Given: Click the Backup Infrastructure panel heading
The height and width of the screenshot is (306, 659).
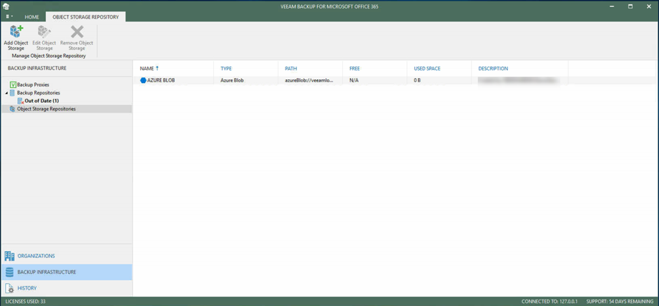Looking at the screenshot, I should (37, 68).
